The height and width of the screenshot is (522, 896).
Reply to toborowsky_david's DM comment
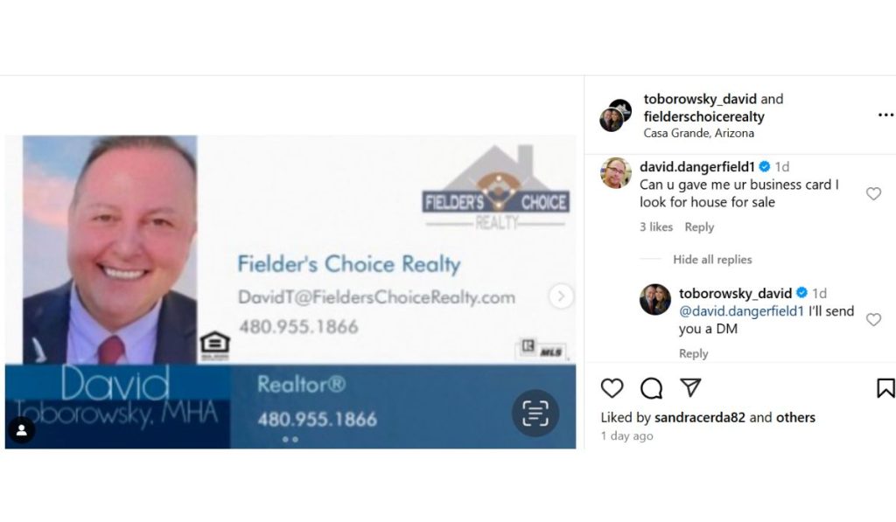tap(693, 353)
